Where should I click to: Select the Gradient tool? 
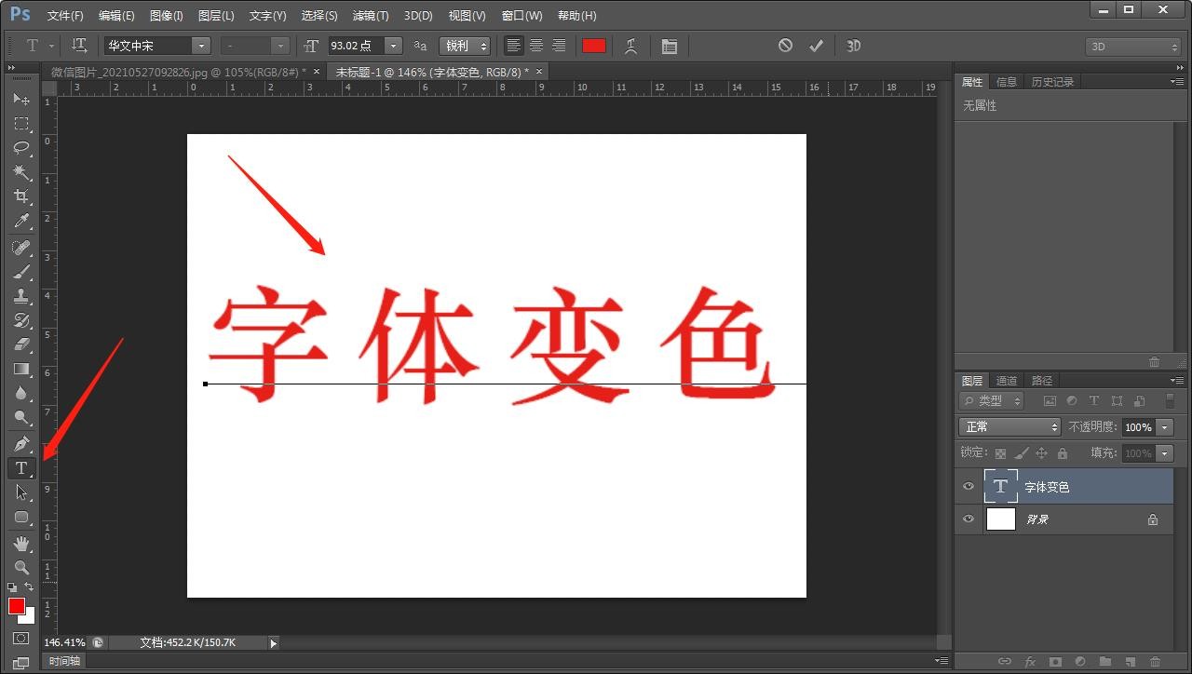[20, 369]
